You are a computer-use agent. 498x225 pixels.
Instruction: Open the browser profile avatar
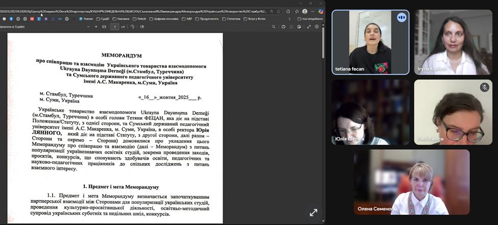[305, 11]
